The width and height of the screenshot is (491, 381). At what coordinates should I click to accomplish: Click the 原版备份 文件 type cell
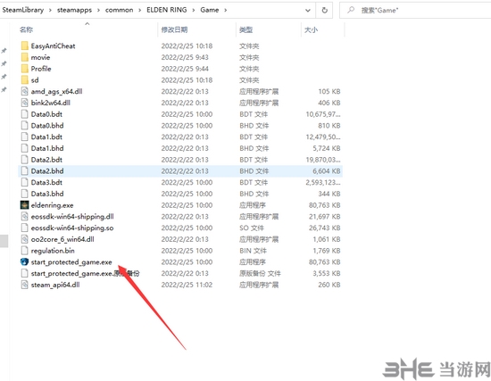point(260,273)
